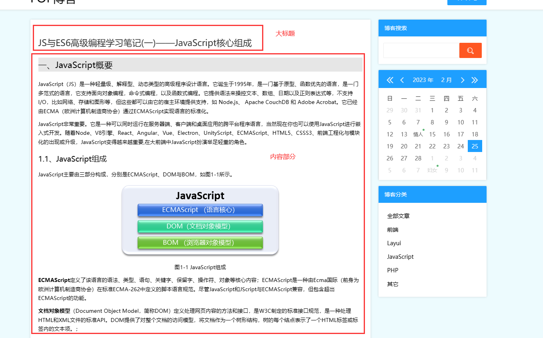Viewport: 543px width, 338px height.
Task: Choose calendar date 26
Action: pos(390,158)
